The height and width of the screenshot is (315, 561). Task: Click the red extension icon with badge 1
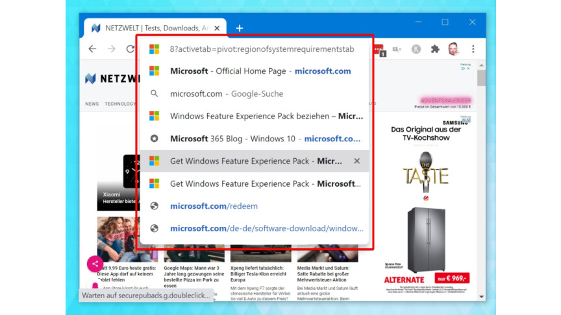tap(379, 50)
